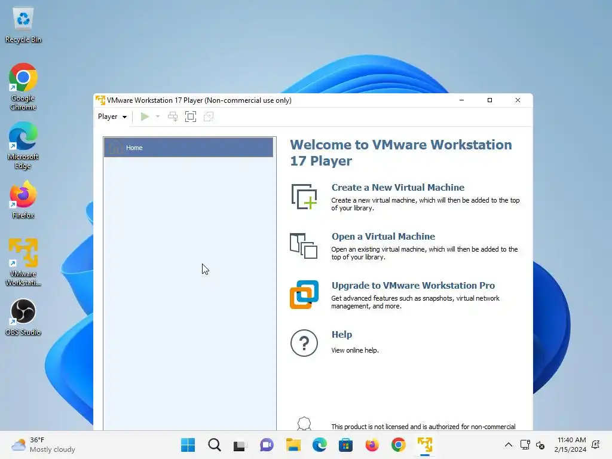Open the weather widget in taskbar
The height and width of the screenshot is (459, 612).
coord(43,445)
